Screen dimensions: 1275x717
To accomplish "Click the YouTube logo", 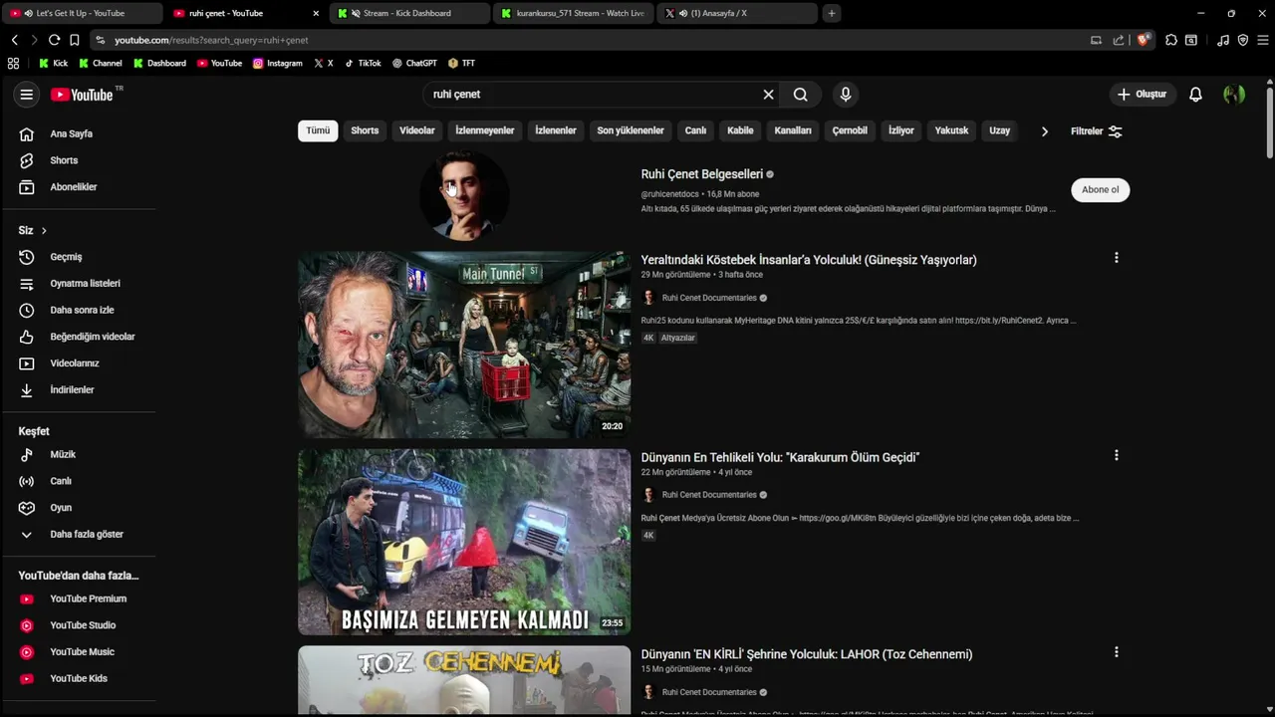I will (82, 95).
